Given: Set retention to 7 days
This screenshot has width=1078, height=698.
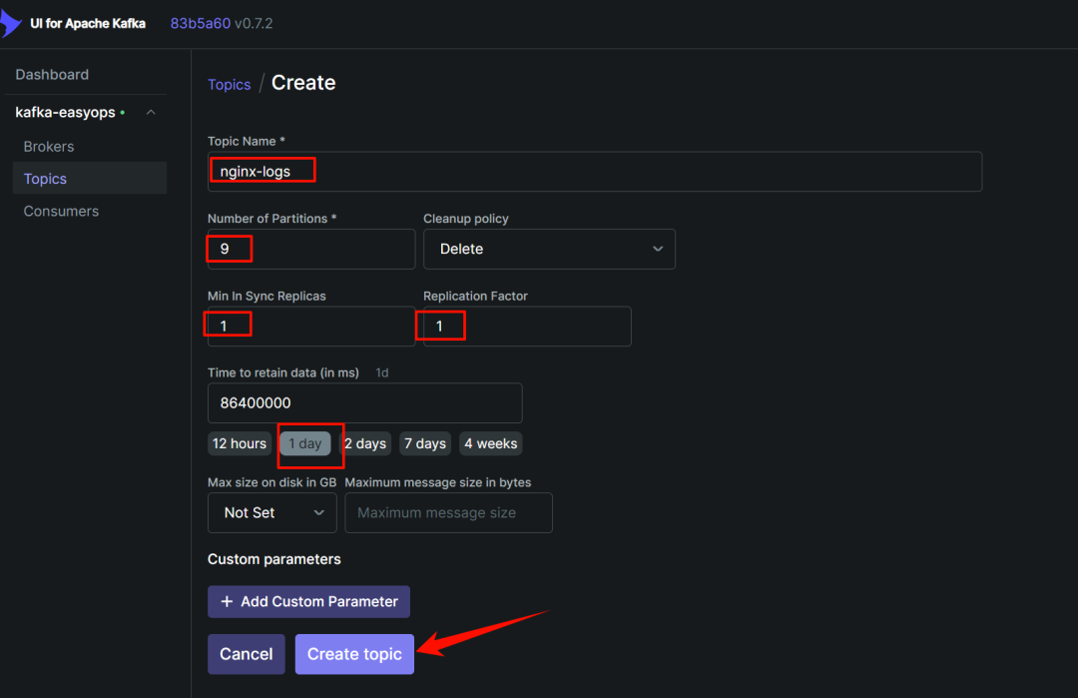Looking at the screenshot, I should click(425, 443).
